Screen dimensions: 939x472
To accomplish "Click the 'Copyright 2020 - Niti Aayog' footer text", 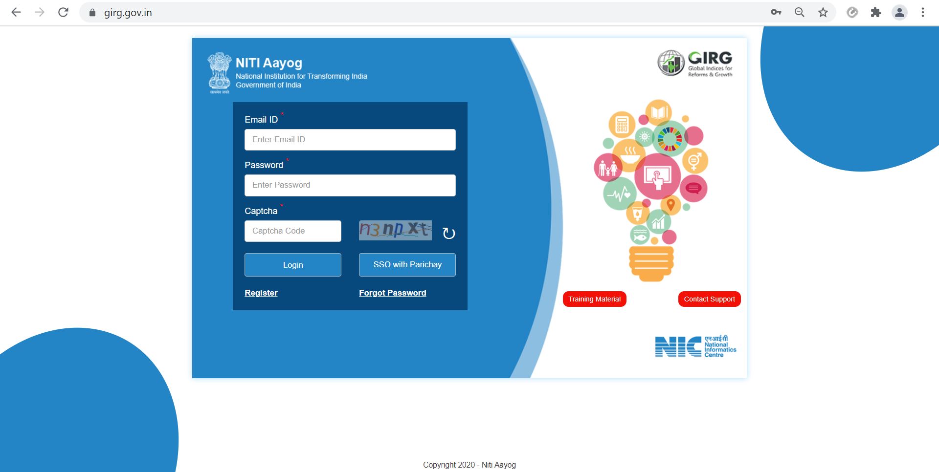I will (x=469, y=465).
